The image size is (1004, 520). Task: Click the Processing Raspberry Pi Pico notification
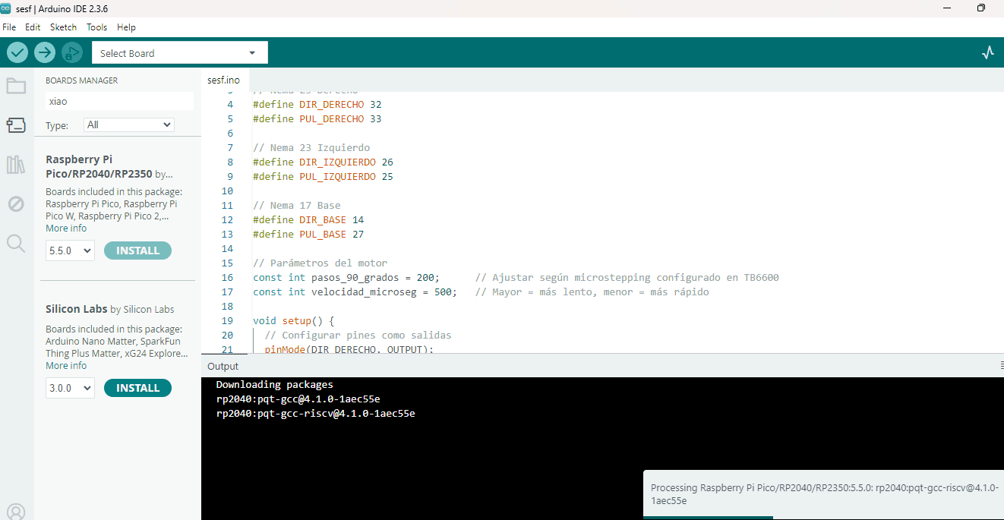tap(823, 494)
